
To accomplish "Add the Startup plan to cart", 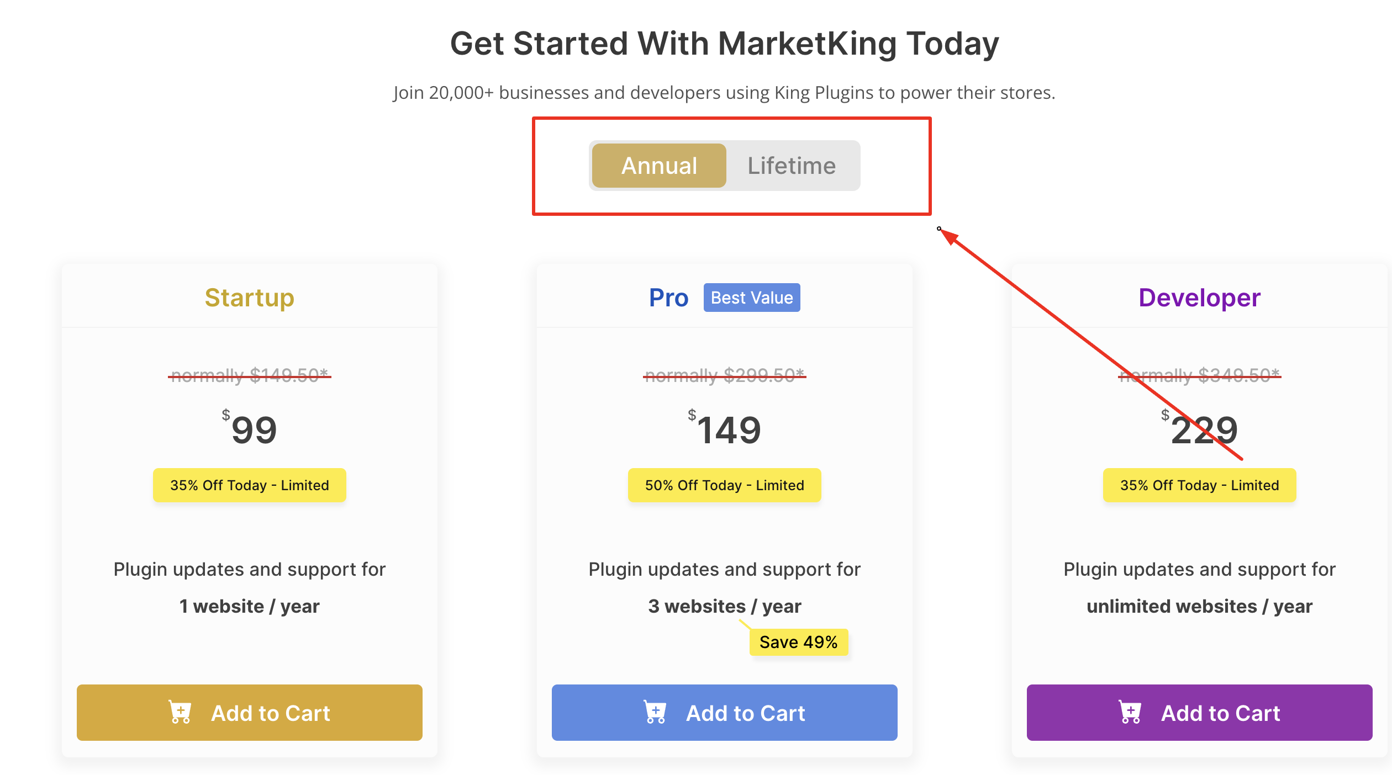I will [x=250, y=713].
